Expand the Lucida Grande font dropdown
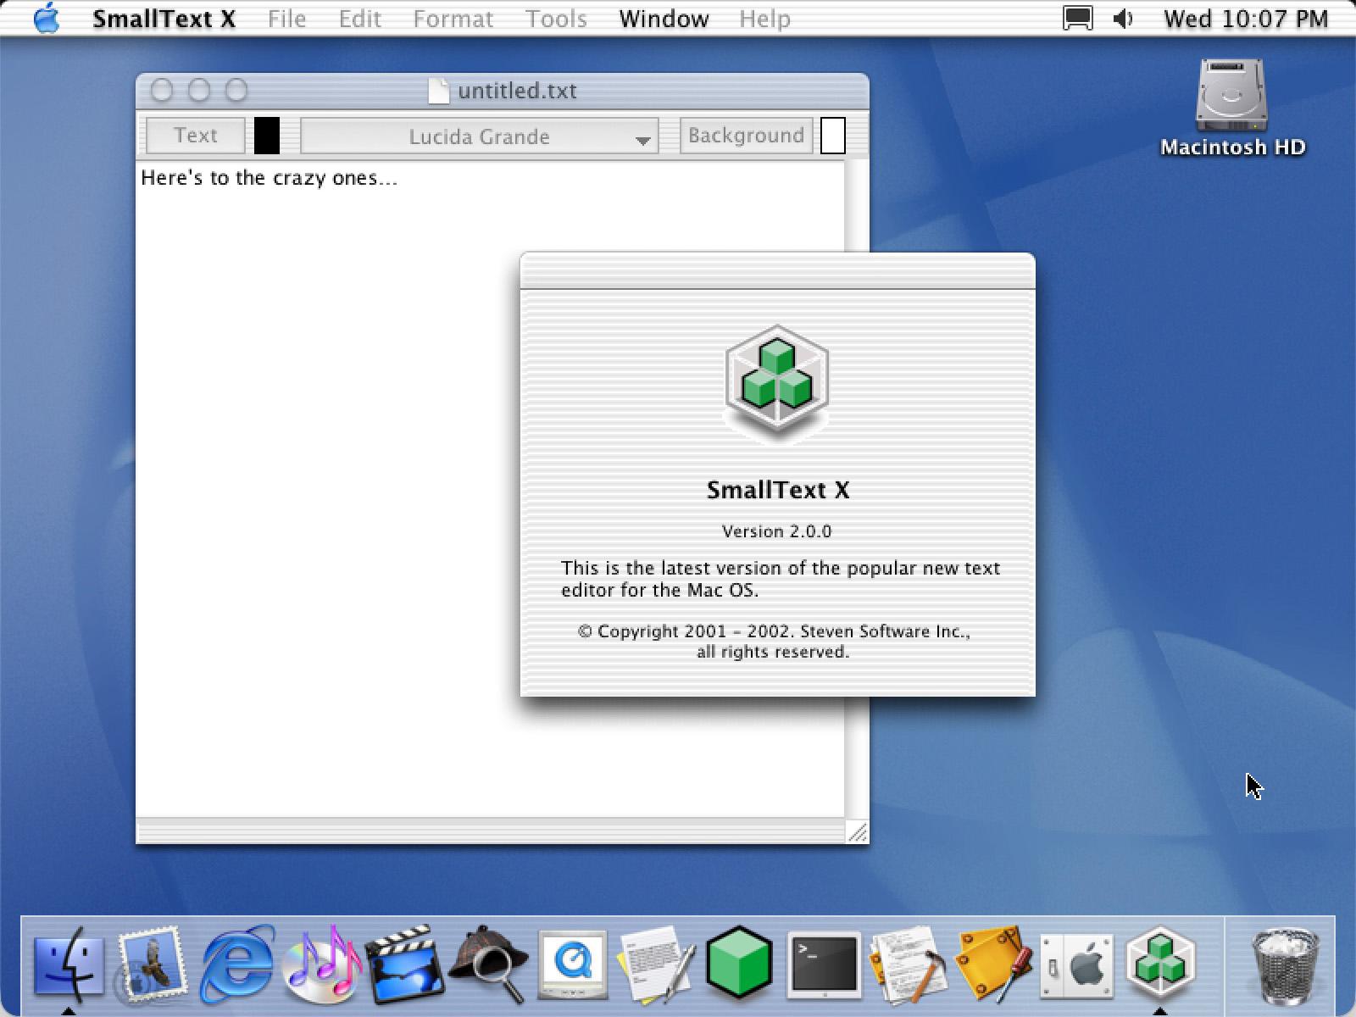 pos(480,136)
